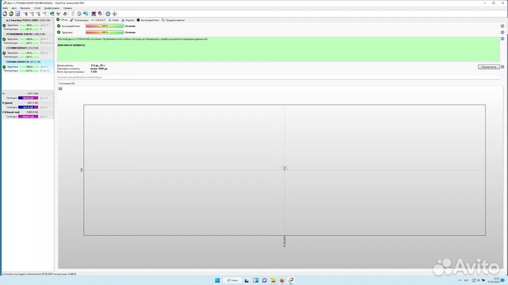Click the taskbar search box
Image resolution: width=508 pixels, height=285 pixels.
click(233, 280)
